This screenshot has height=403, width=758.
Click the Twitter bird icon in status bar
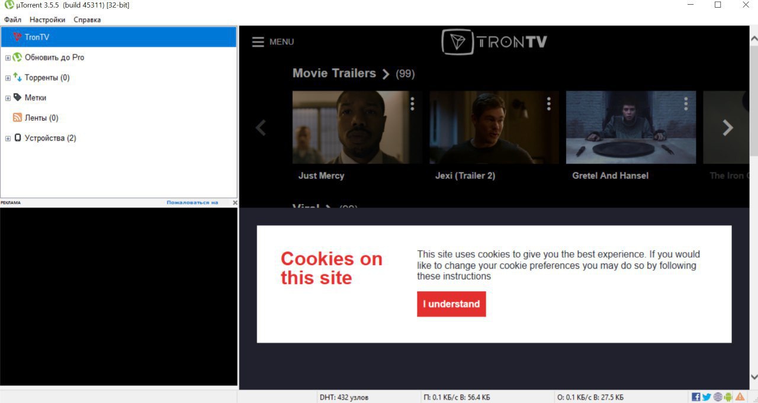pyautogui.click(x=707, y=397)
